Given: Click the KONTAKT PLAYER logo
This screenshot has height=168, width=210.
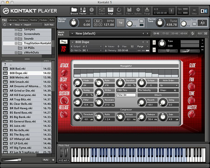Looking at the screenshot, I should (30, 11).
